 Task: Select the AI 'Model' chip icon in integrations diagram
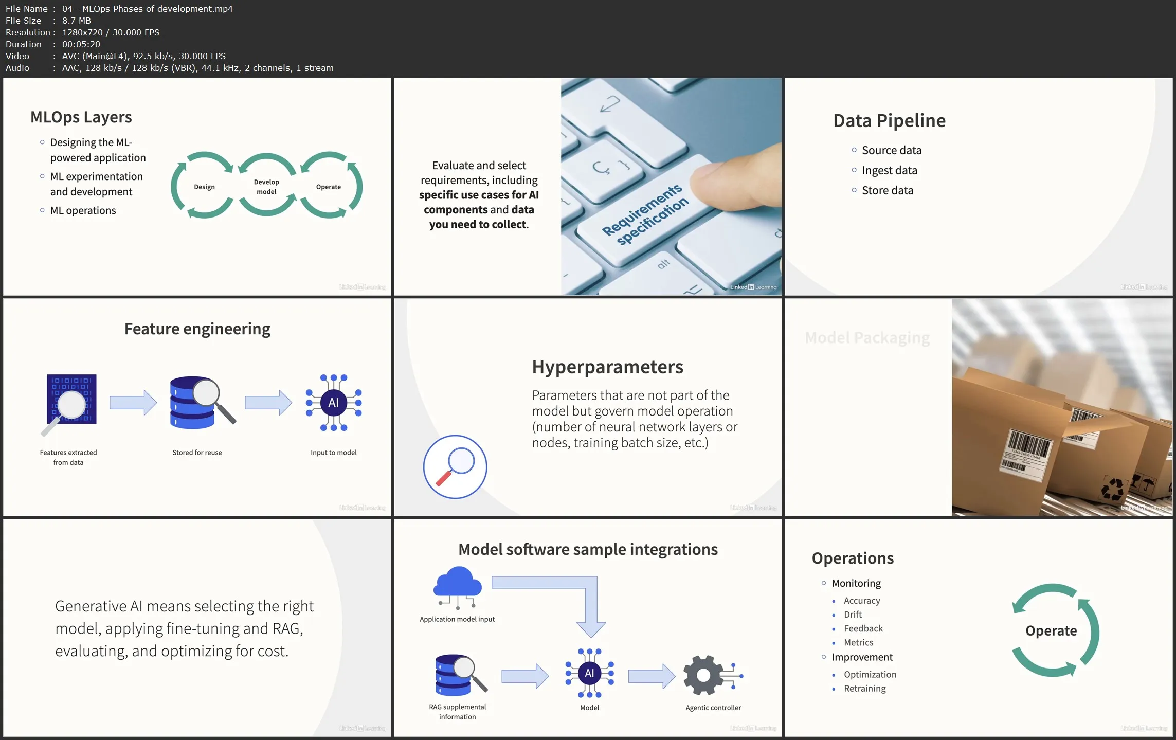[589, 672]
